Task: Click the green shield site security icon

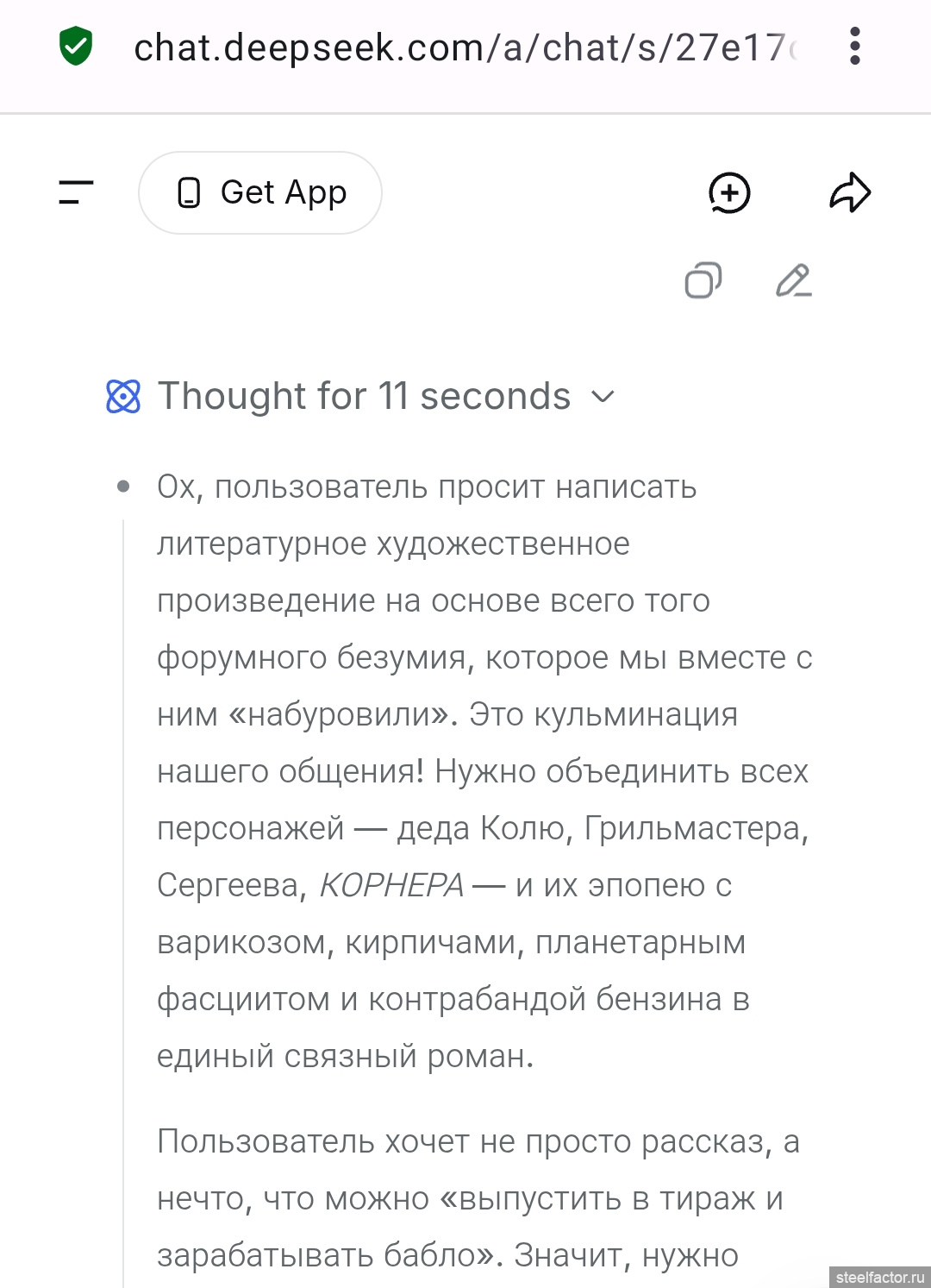Action: tap(76, 47)
